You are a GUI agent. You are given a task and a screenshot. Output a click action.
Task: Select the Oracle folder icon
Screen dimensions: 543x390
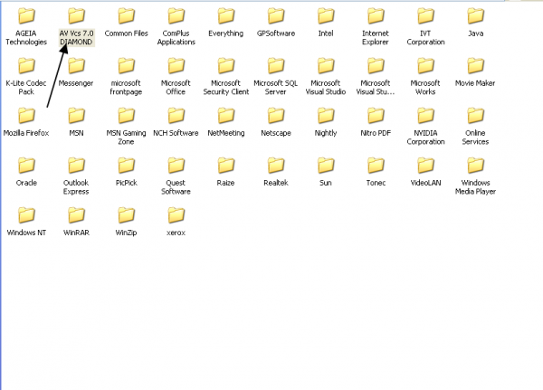26,166
